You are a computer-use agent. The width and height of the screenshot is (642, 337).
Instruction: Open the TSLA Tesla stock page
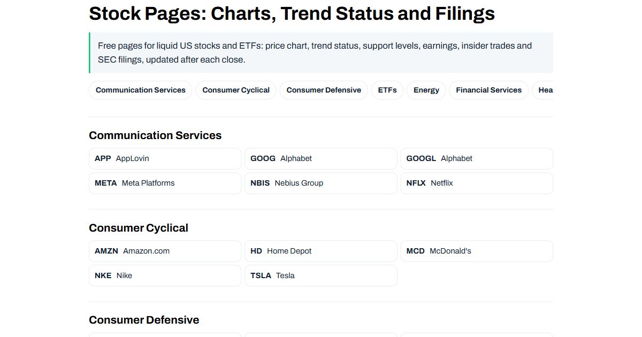(321, 275)
